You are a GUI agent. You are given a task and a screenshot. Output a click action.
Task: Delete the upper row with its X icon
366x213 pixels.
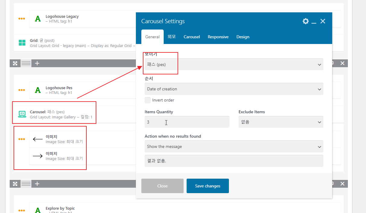(342, 63)
